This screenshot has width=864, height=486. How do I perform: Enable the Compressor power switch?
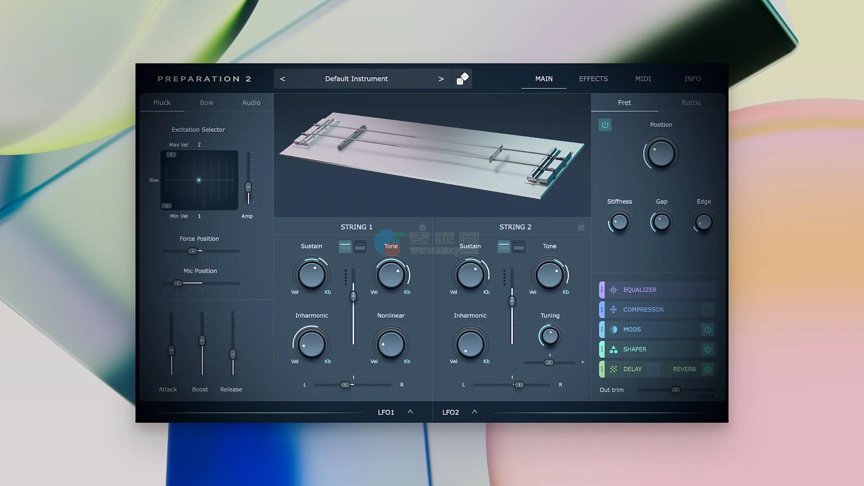[x=707, y=310]
